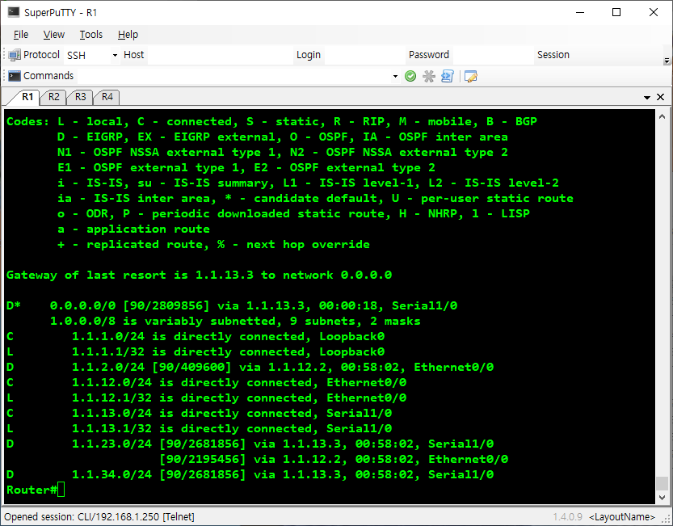Click the 1.1.23.0/24 route line
Image resolution: width=673 pixels, height=526 pixels.
(x=250, y=444)
